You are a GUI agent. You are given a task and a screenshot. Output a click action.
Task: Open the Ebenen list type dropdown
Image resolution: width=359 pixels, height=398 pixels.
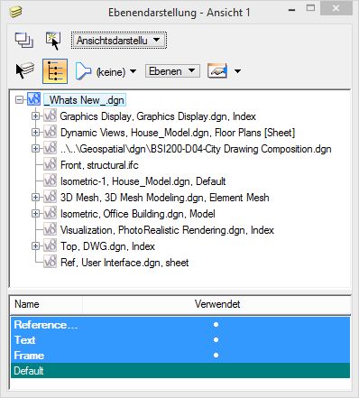(172, 71)
